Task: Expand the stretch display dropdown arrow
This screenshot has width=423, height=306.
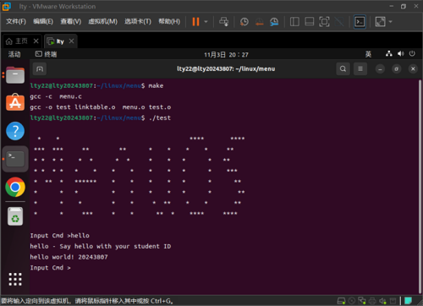Action: [391, 22]
